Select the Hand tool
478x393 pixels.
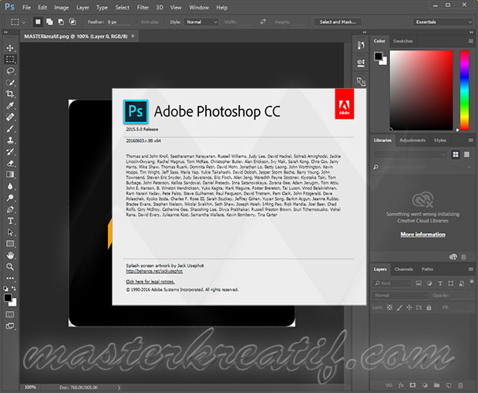click(x=10, y=256)
